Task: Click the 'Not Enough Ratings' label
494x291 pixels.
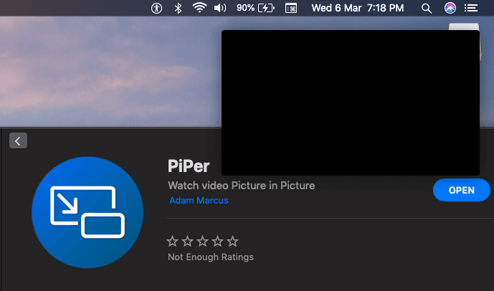Action: (211, 257)
